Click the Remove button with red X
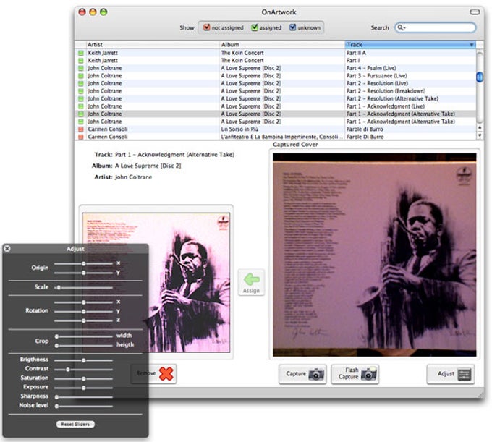The image size is (492, 442). [x=153, y=373]
